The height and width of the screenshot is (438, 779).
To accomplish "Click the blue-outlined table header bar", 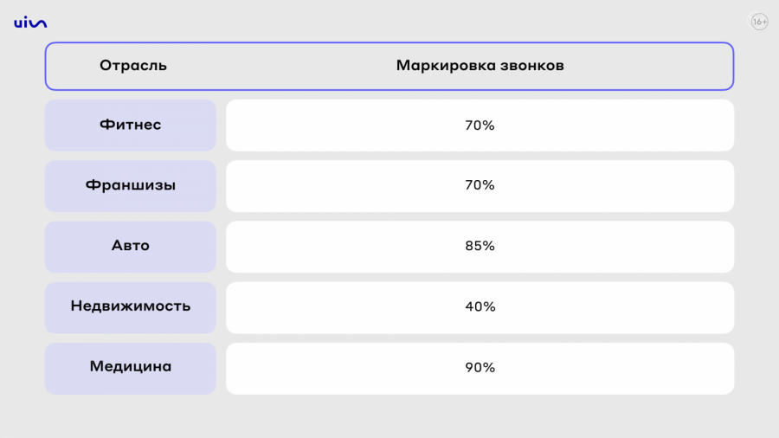I will pyautogui.click(x=389, y=66).
